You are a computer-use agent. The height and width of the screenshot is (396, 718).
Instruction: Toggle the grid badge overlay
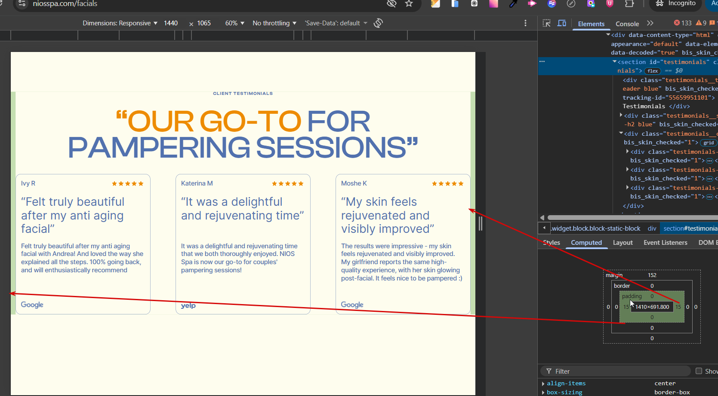click(709, 143)
